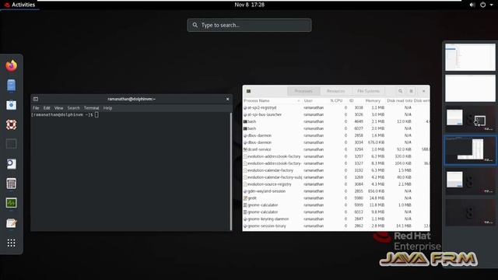Screen dimensions: 498x280
Task: Open the Terminal icon in the dash
Action: pos(11,144)
